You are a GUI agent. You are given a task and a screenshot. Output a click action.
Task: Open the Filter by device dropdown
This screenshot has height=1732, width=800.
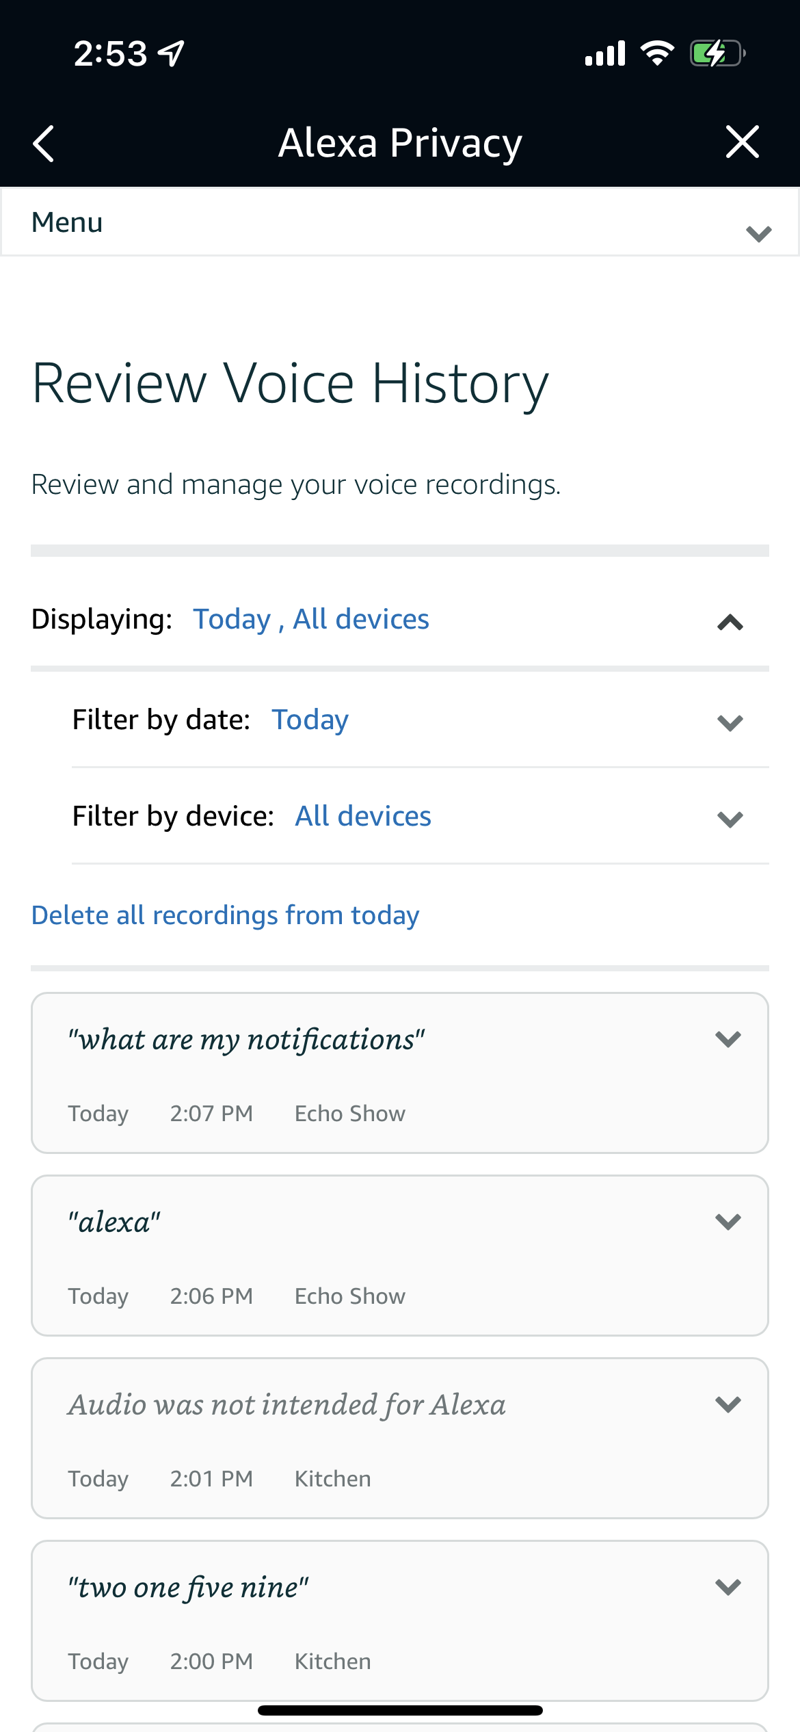click(730, 819)
